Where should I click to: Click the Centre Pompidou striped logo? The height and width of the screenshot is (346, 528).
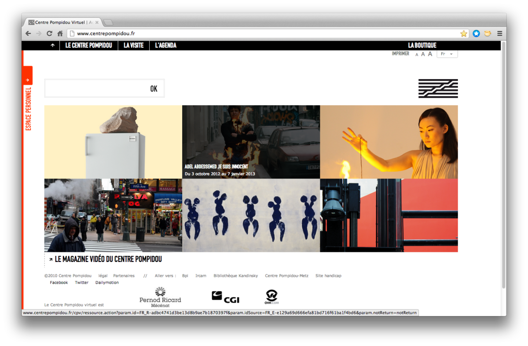(x=438, y=88)
